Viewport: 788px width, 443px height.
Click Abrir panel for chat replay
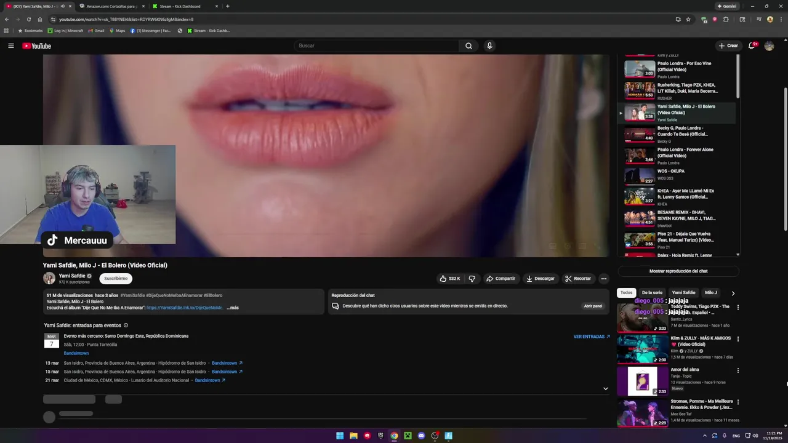[593, 306]
